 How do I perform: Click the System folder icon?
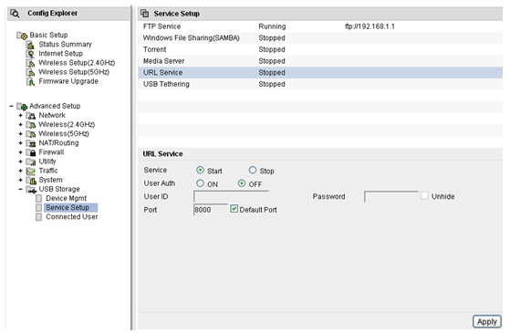pyautogui.click(x=31, y=180)
